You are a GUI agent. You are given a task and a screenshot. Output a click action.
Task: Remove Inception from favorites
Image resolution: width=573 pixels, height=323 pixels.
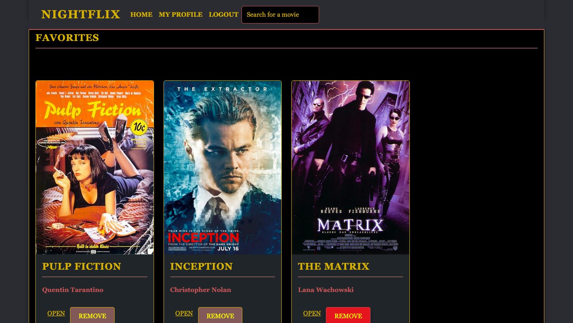coord(220,315)
